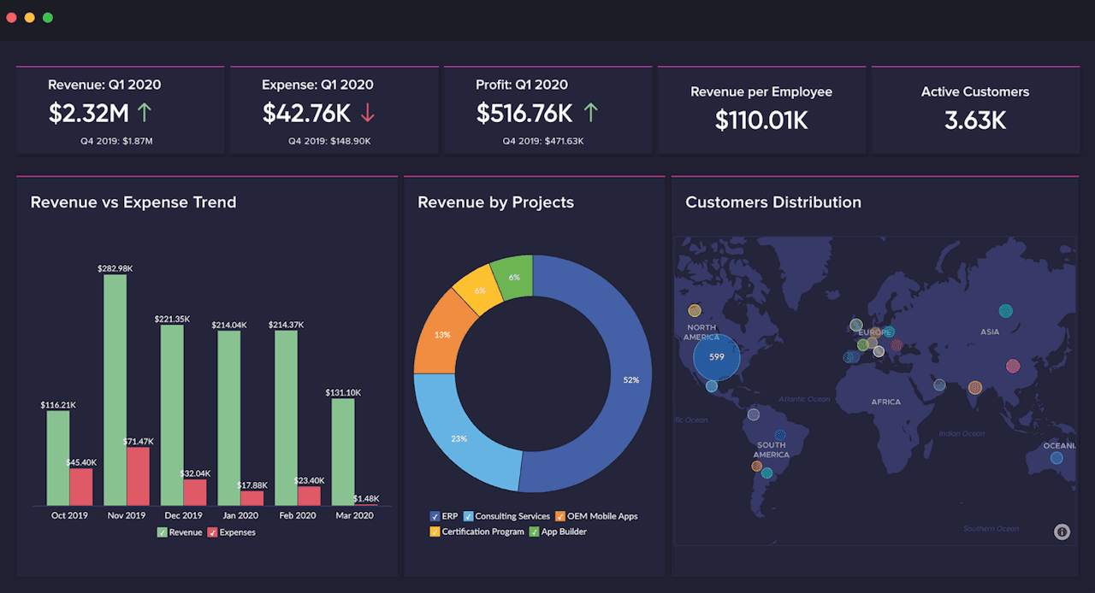Image resolution: width=1095 pixels, height=593 pixels.
Task: Click the green up arrow beside Revenue $2.32M
Action: point(145,112)
